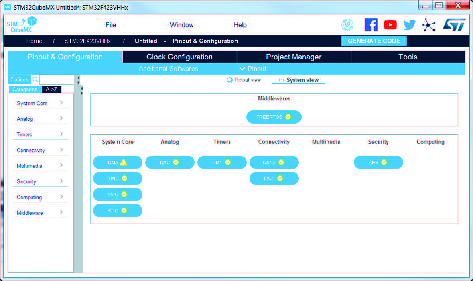Click the Pinout view chip icon
The width and height of the screenshot is (473, 281).
(229, 80)
